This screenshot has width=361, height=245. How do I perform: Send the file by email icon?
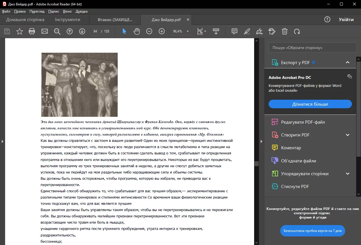coord(45,31)
